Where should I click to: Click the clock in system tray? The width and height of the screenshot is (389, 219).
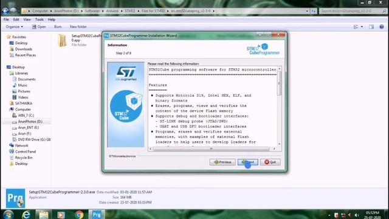tap(373, 215)
